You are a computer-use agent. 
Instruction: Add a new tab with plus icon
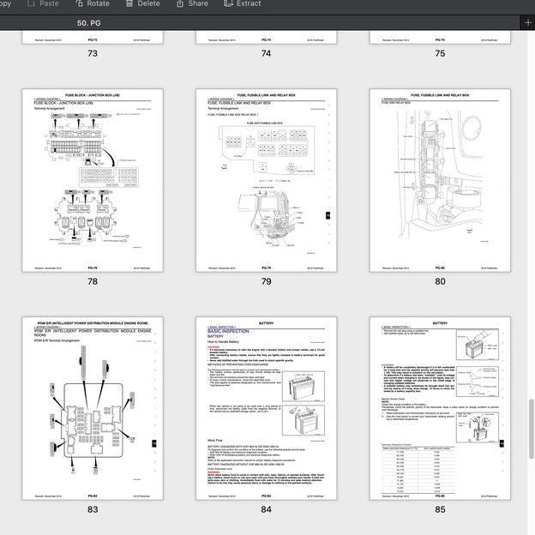(x=528, y=23)
